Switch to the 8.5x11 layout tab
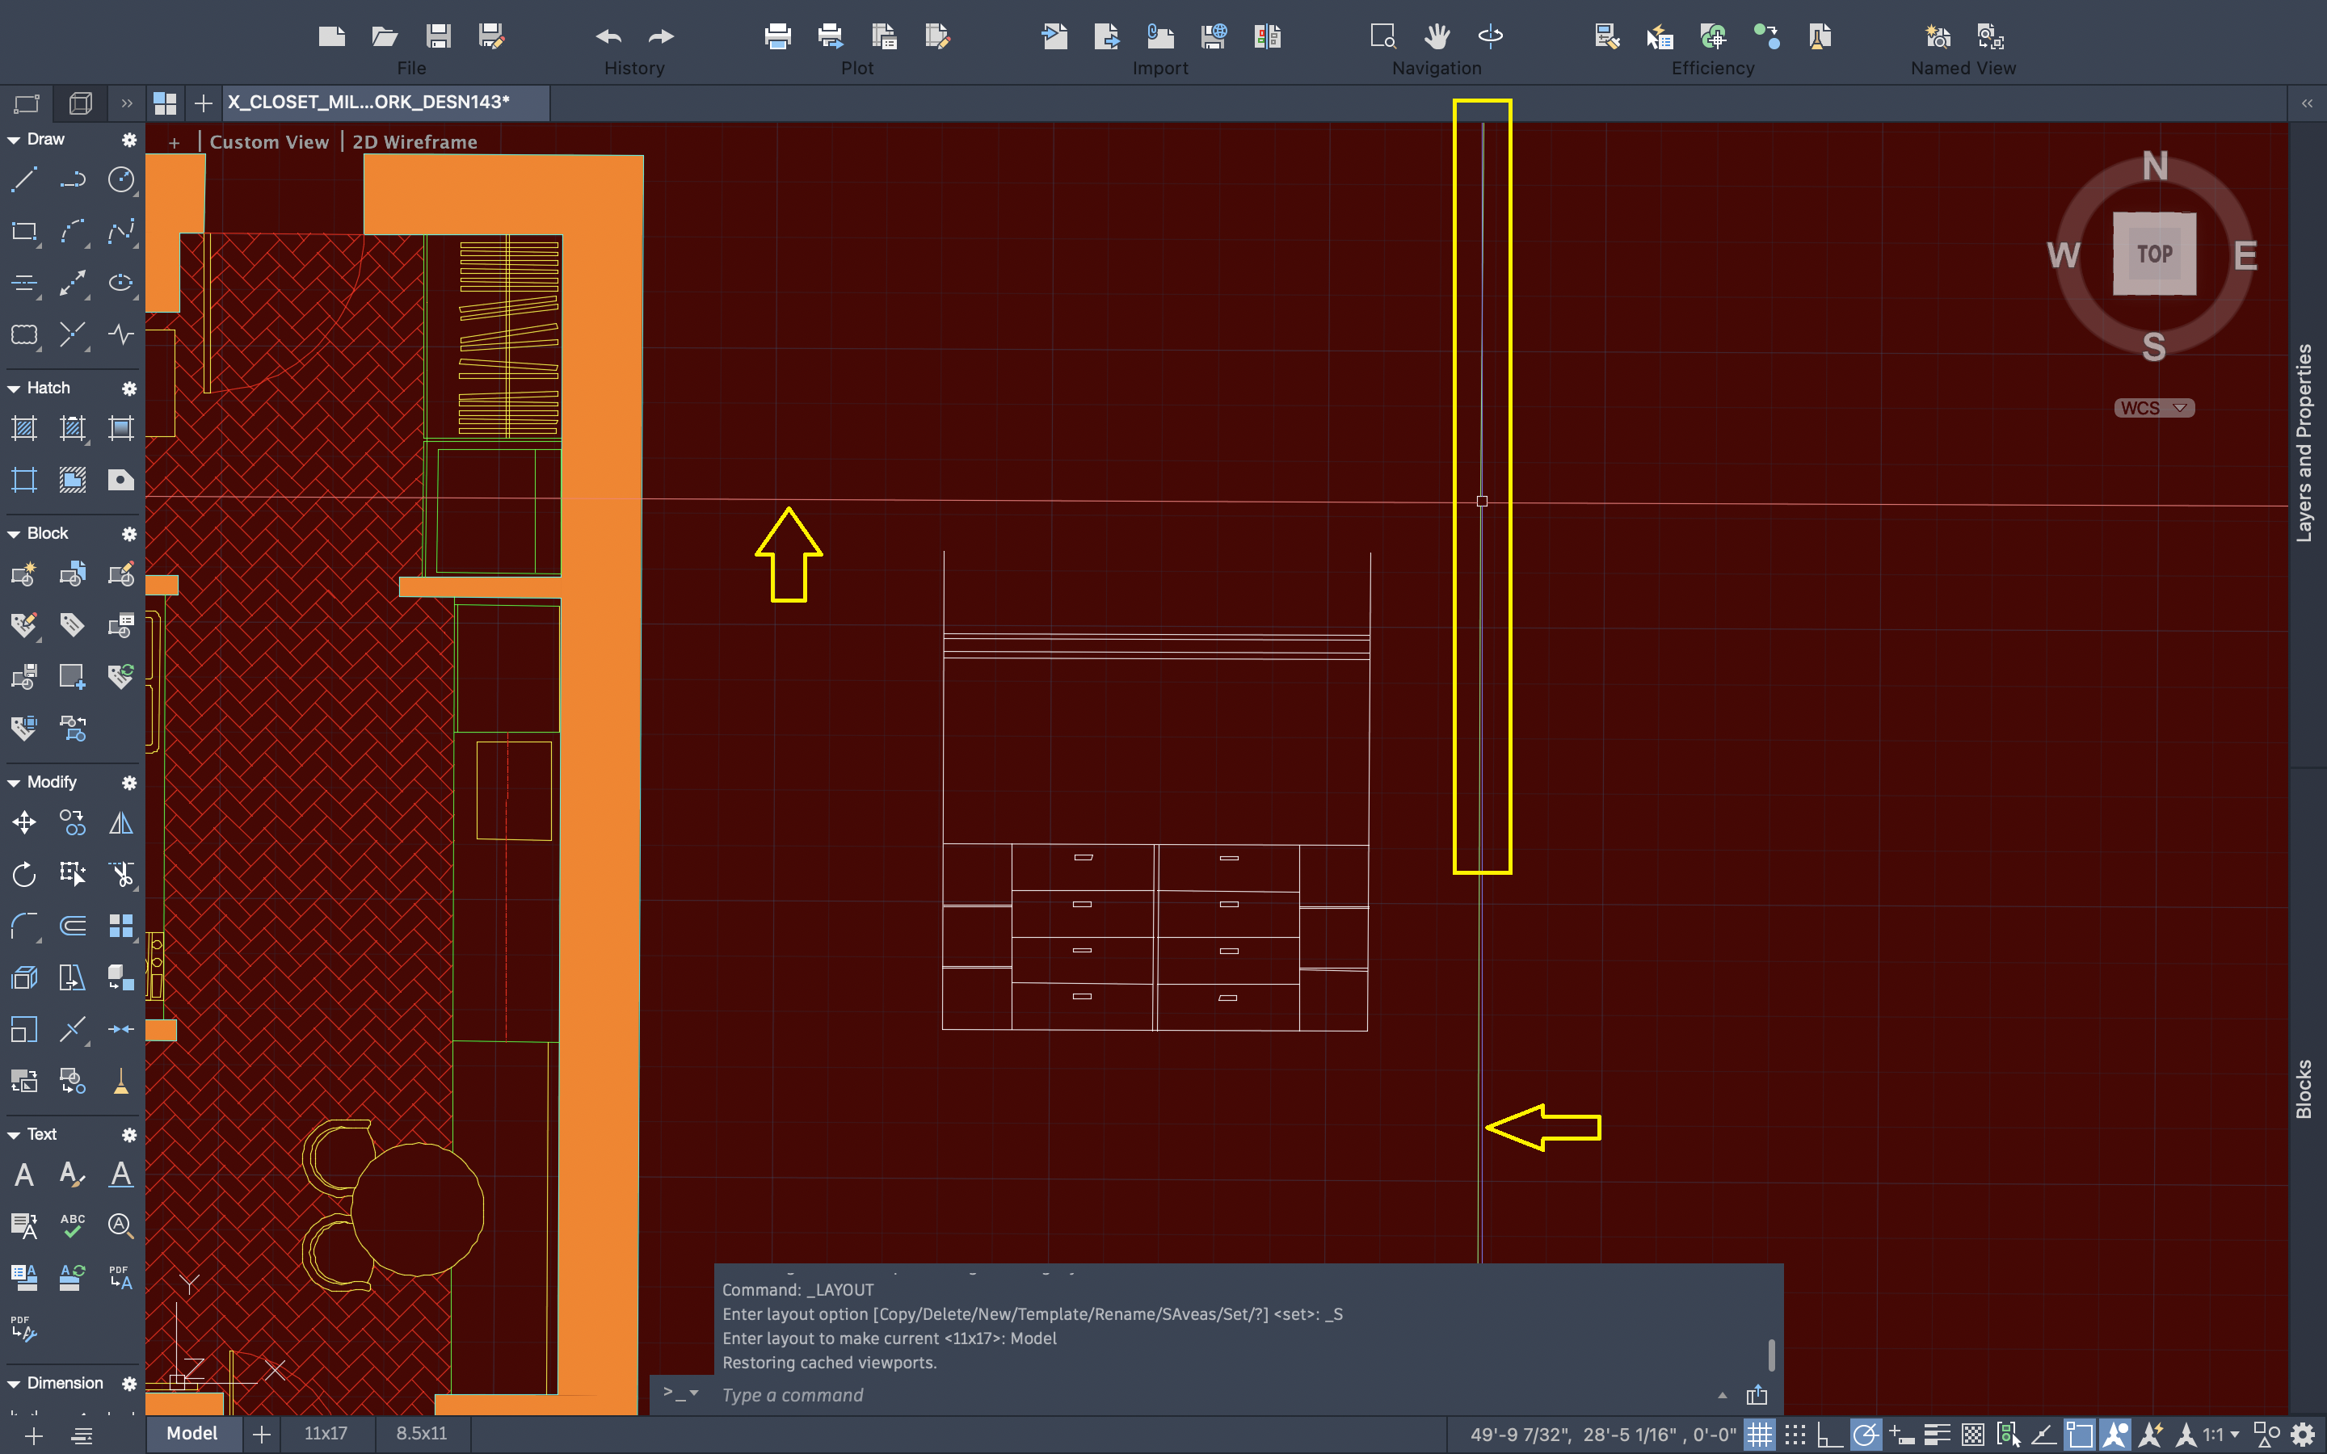Image resolution: width=2327 pixels, height=1454 pixels. coord(421,1433)
